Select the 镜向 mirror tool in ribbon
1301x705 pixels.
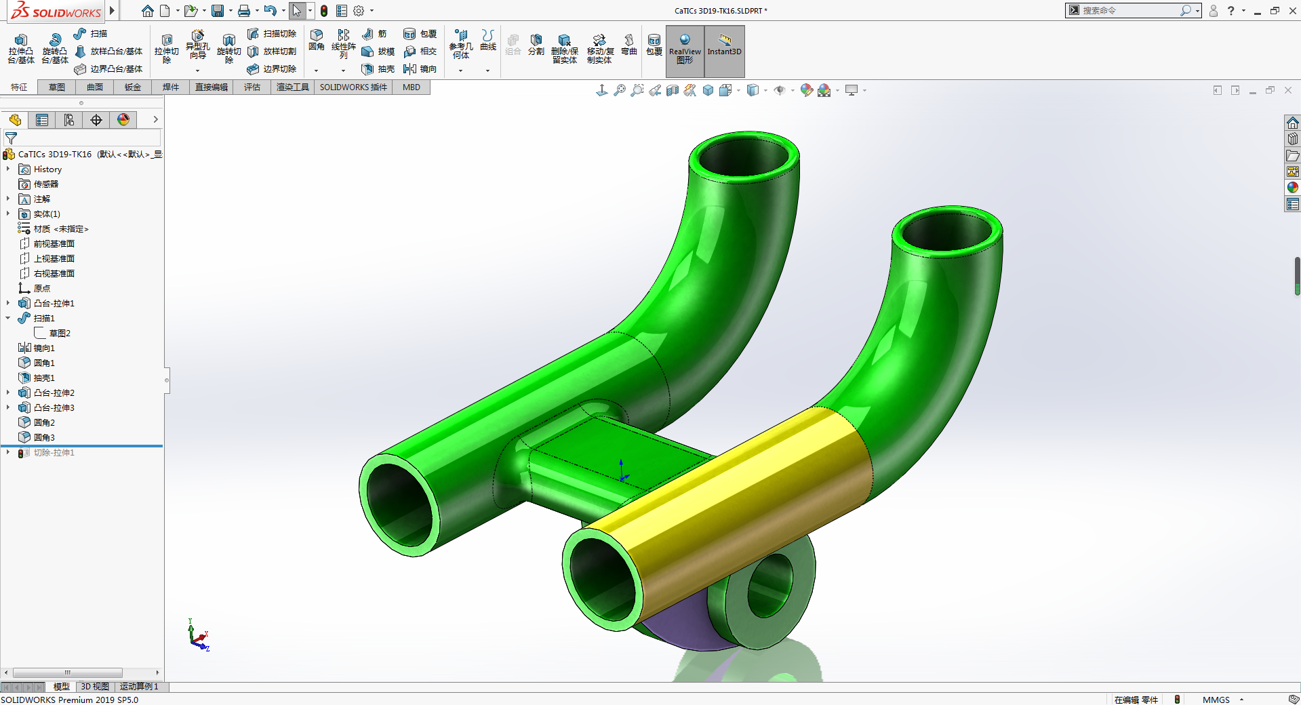[x=420, y=69]
